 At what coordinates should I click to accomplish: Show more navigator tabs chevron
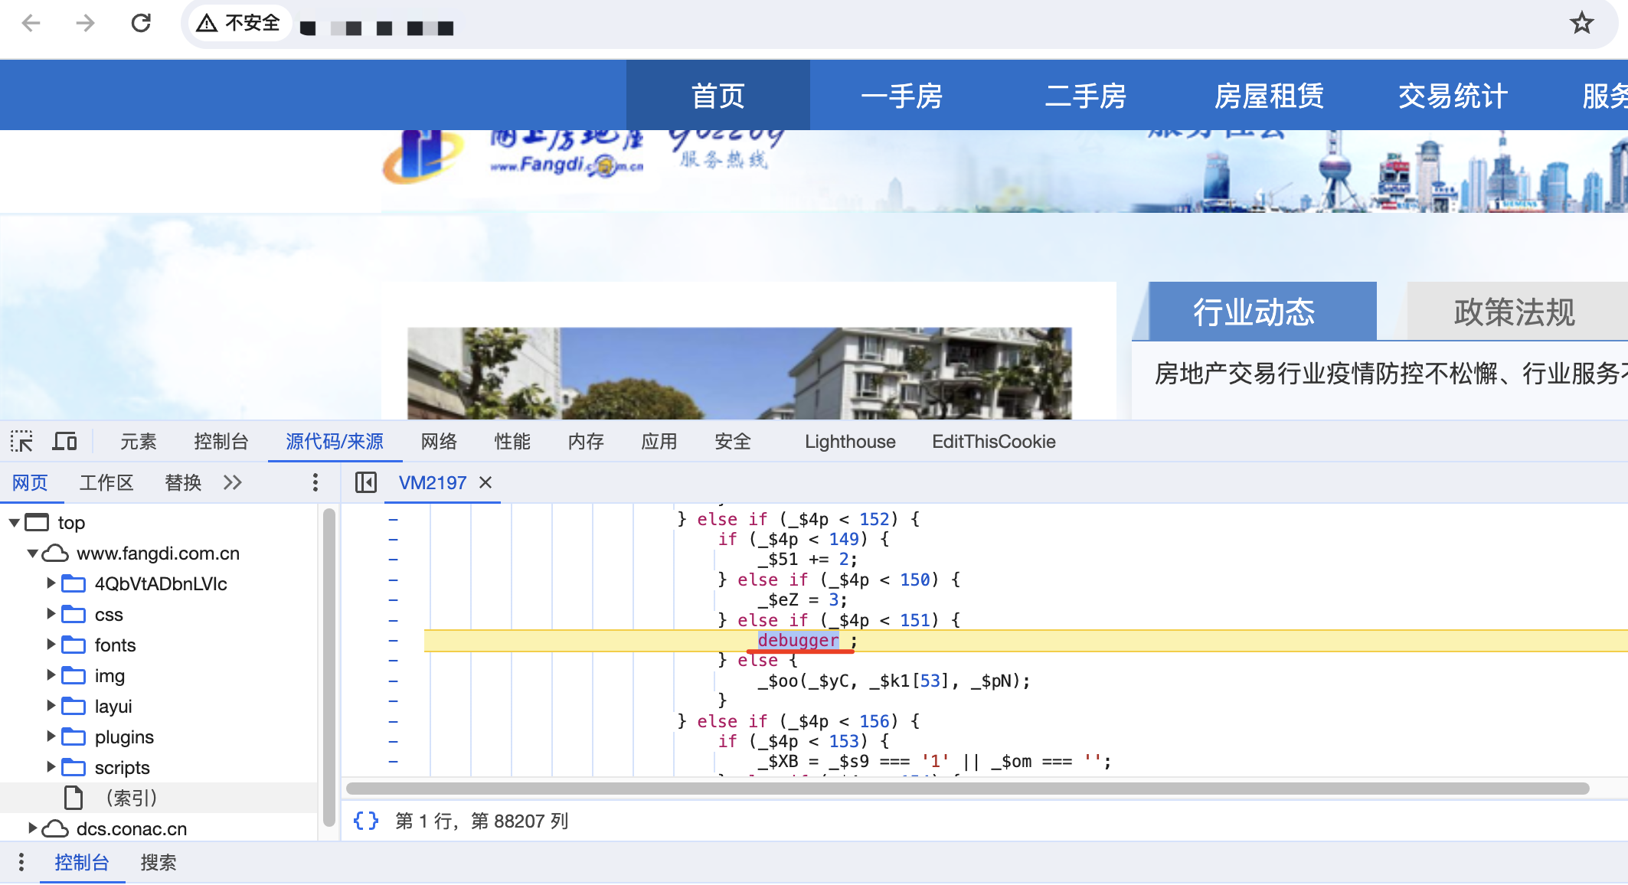tap(233, 482)
